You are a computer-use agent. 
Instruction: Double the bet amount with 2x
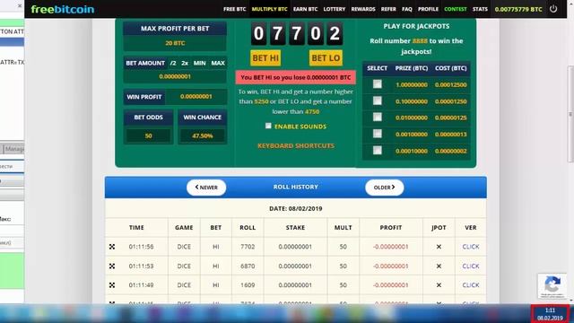185,63
